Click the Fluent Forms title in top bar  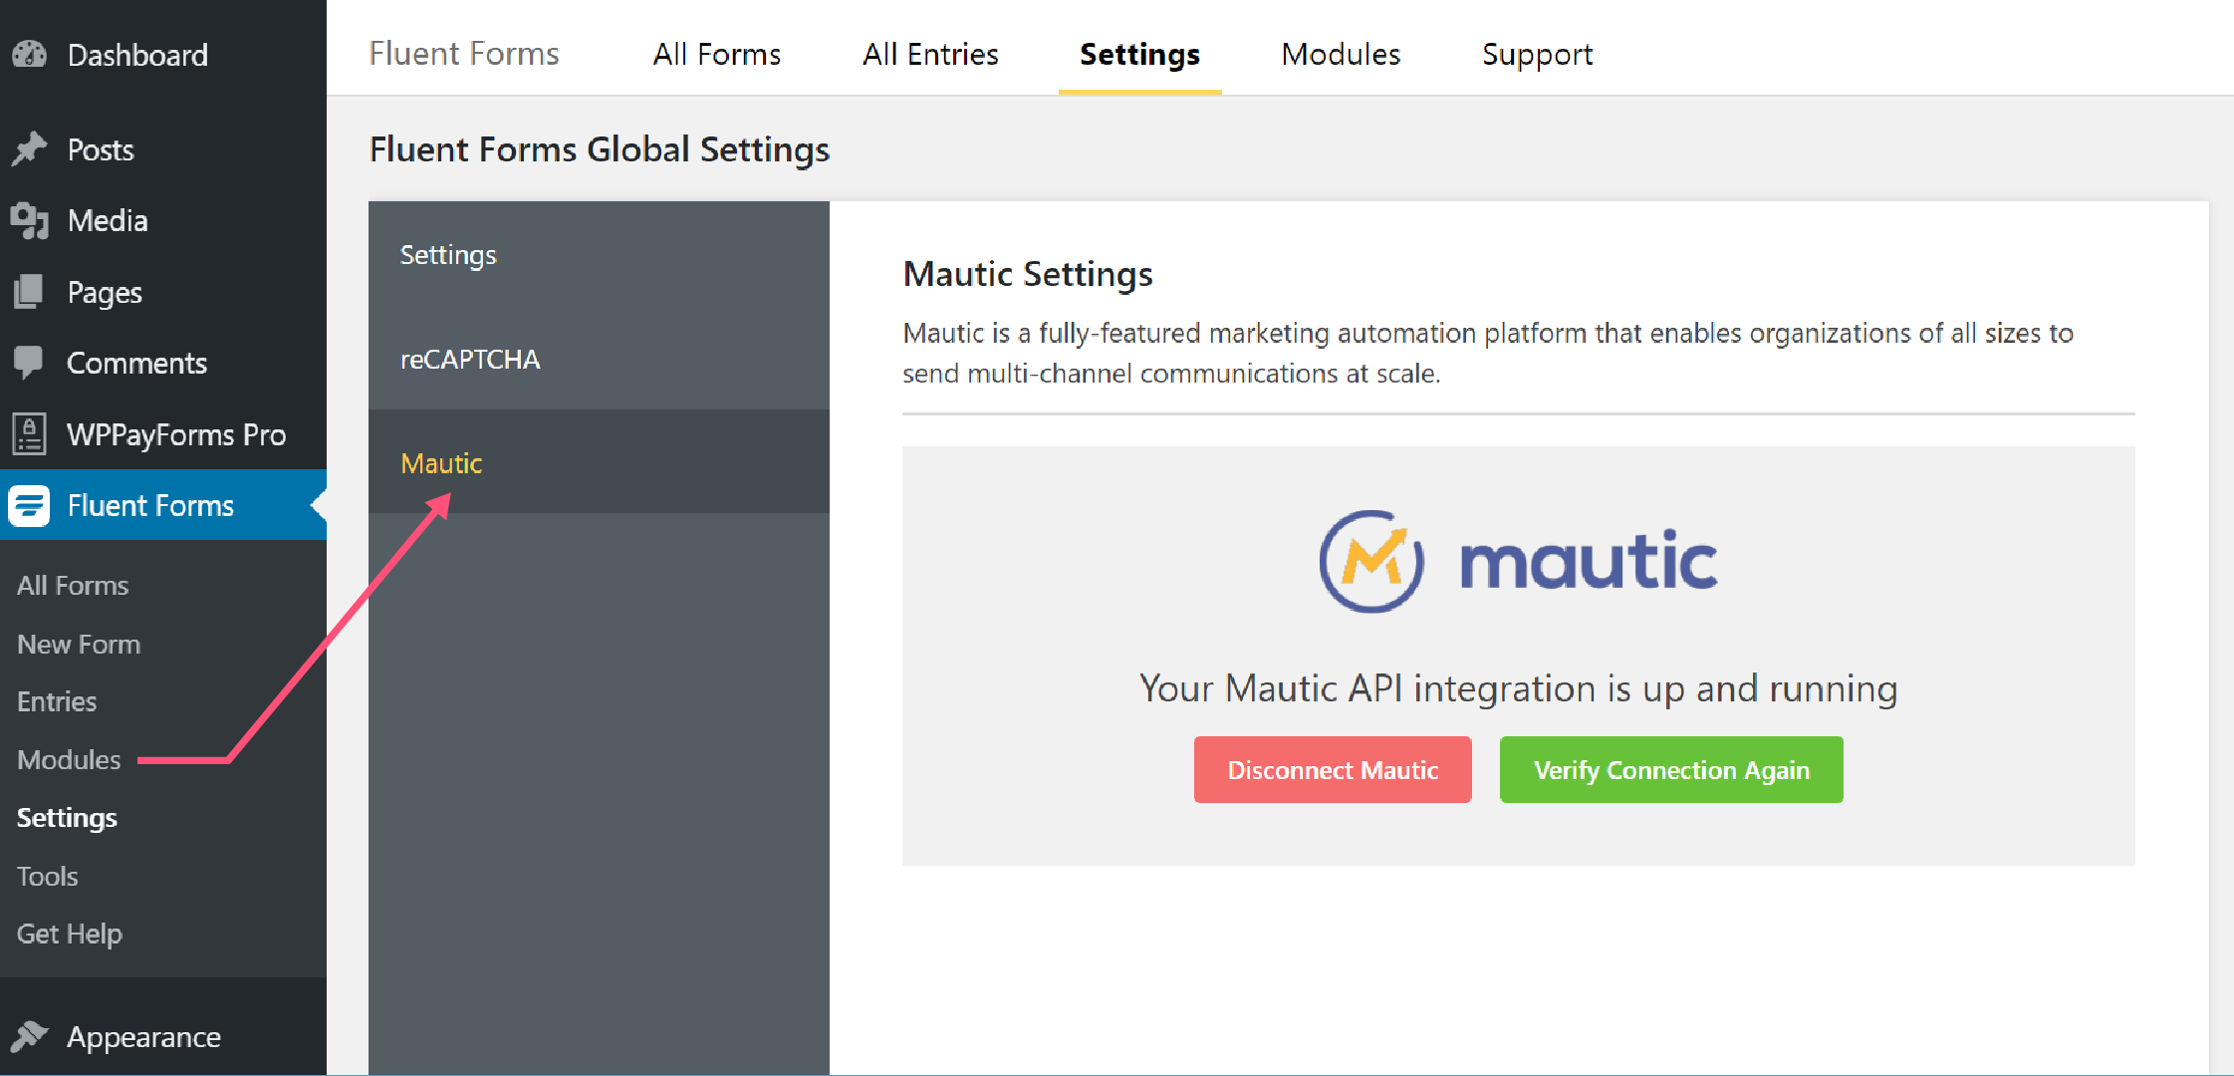tap(464, 53)
